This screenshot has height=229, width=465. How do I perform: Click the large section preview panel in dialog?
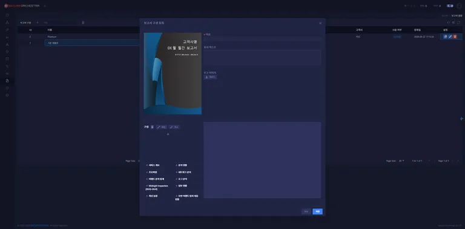coord(262,160)
